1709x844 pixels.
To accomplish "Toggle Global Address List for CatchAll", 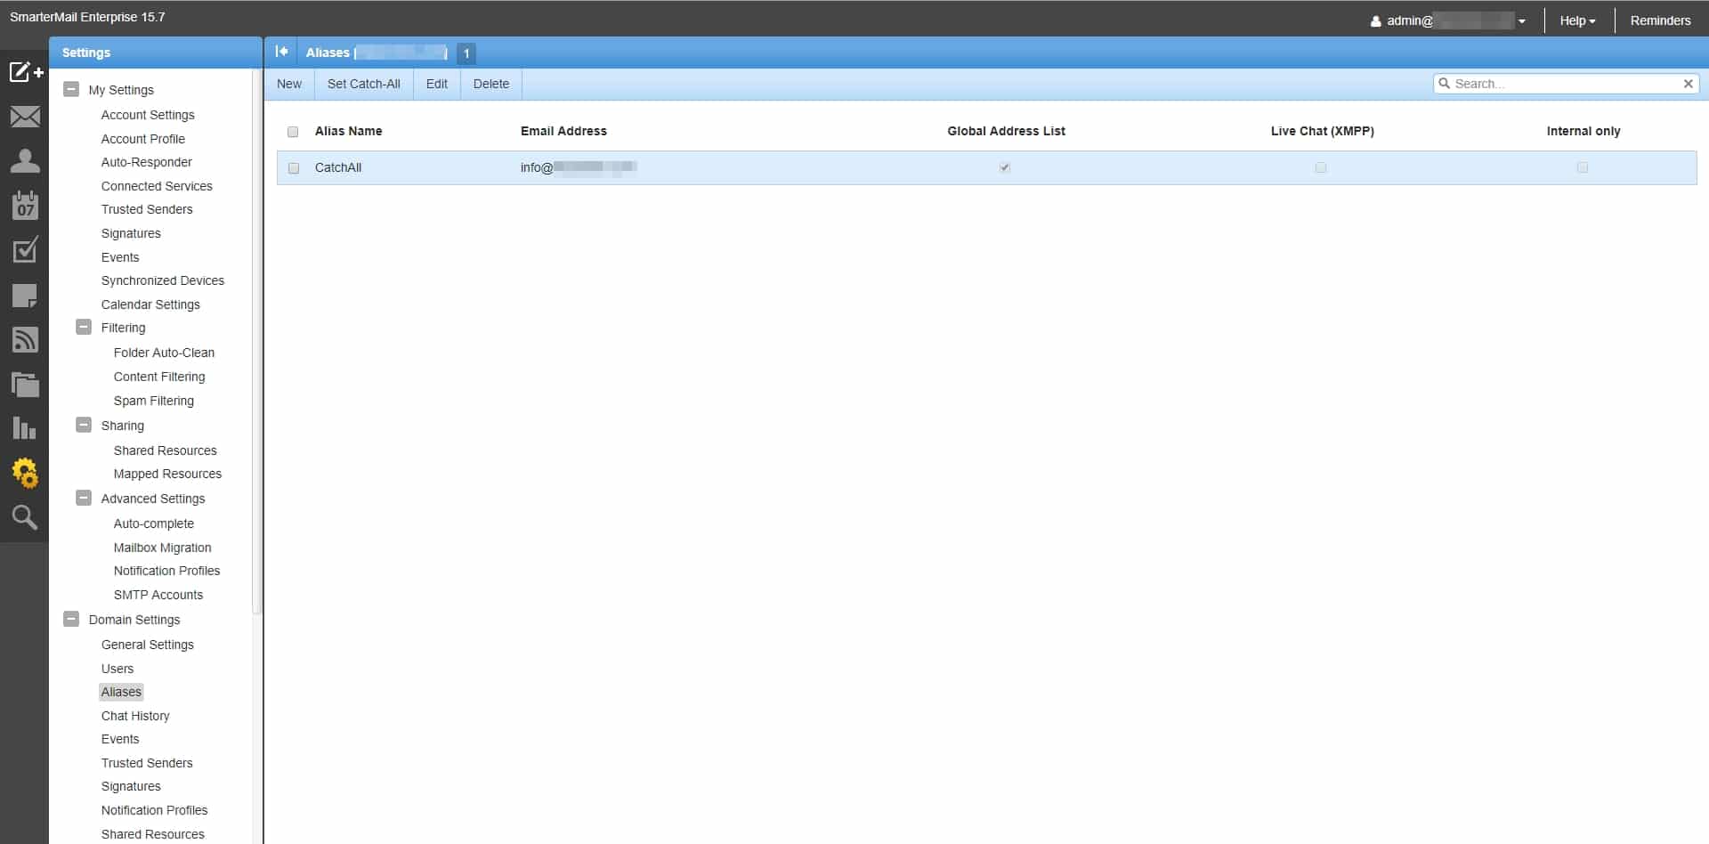I will click(x=1005, y=167).
